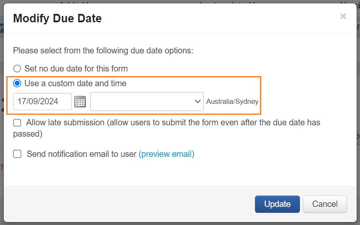Click the second line 'passed)' of late submission label

(x=28, y=134)
